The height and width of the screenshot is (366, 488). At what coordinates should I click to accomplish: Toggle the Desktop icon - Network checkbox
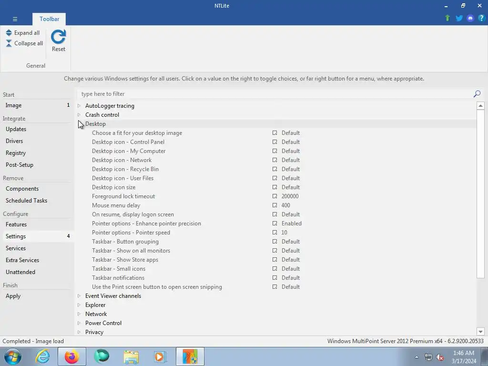[x=274, y=160]
